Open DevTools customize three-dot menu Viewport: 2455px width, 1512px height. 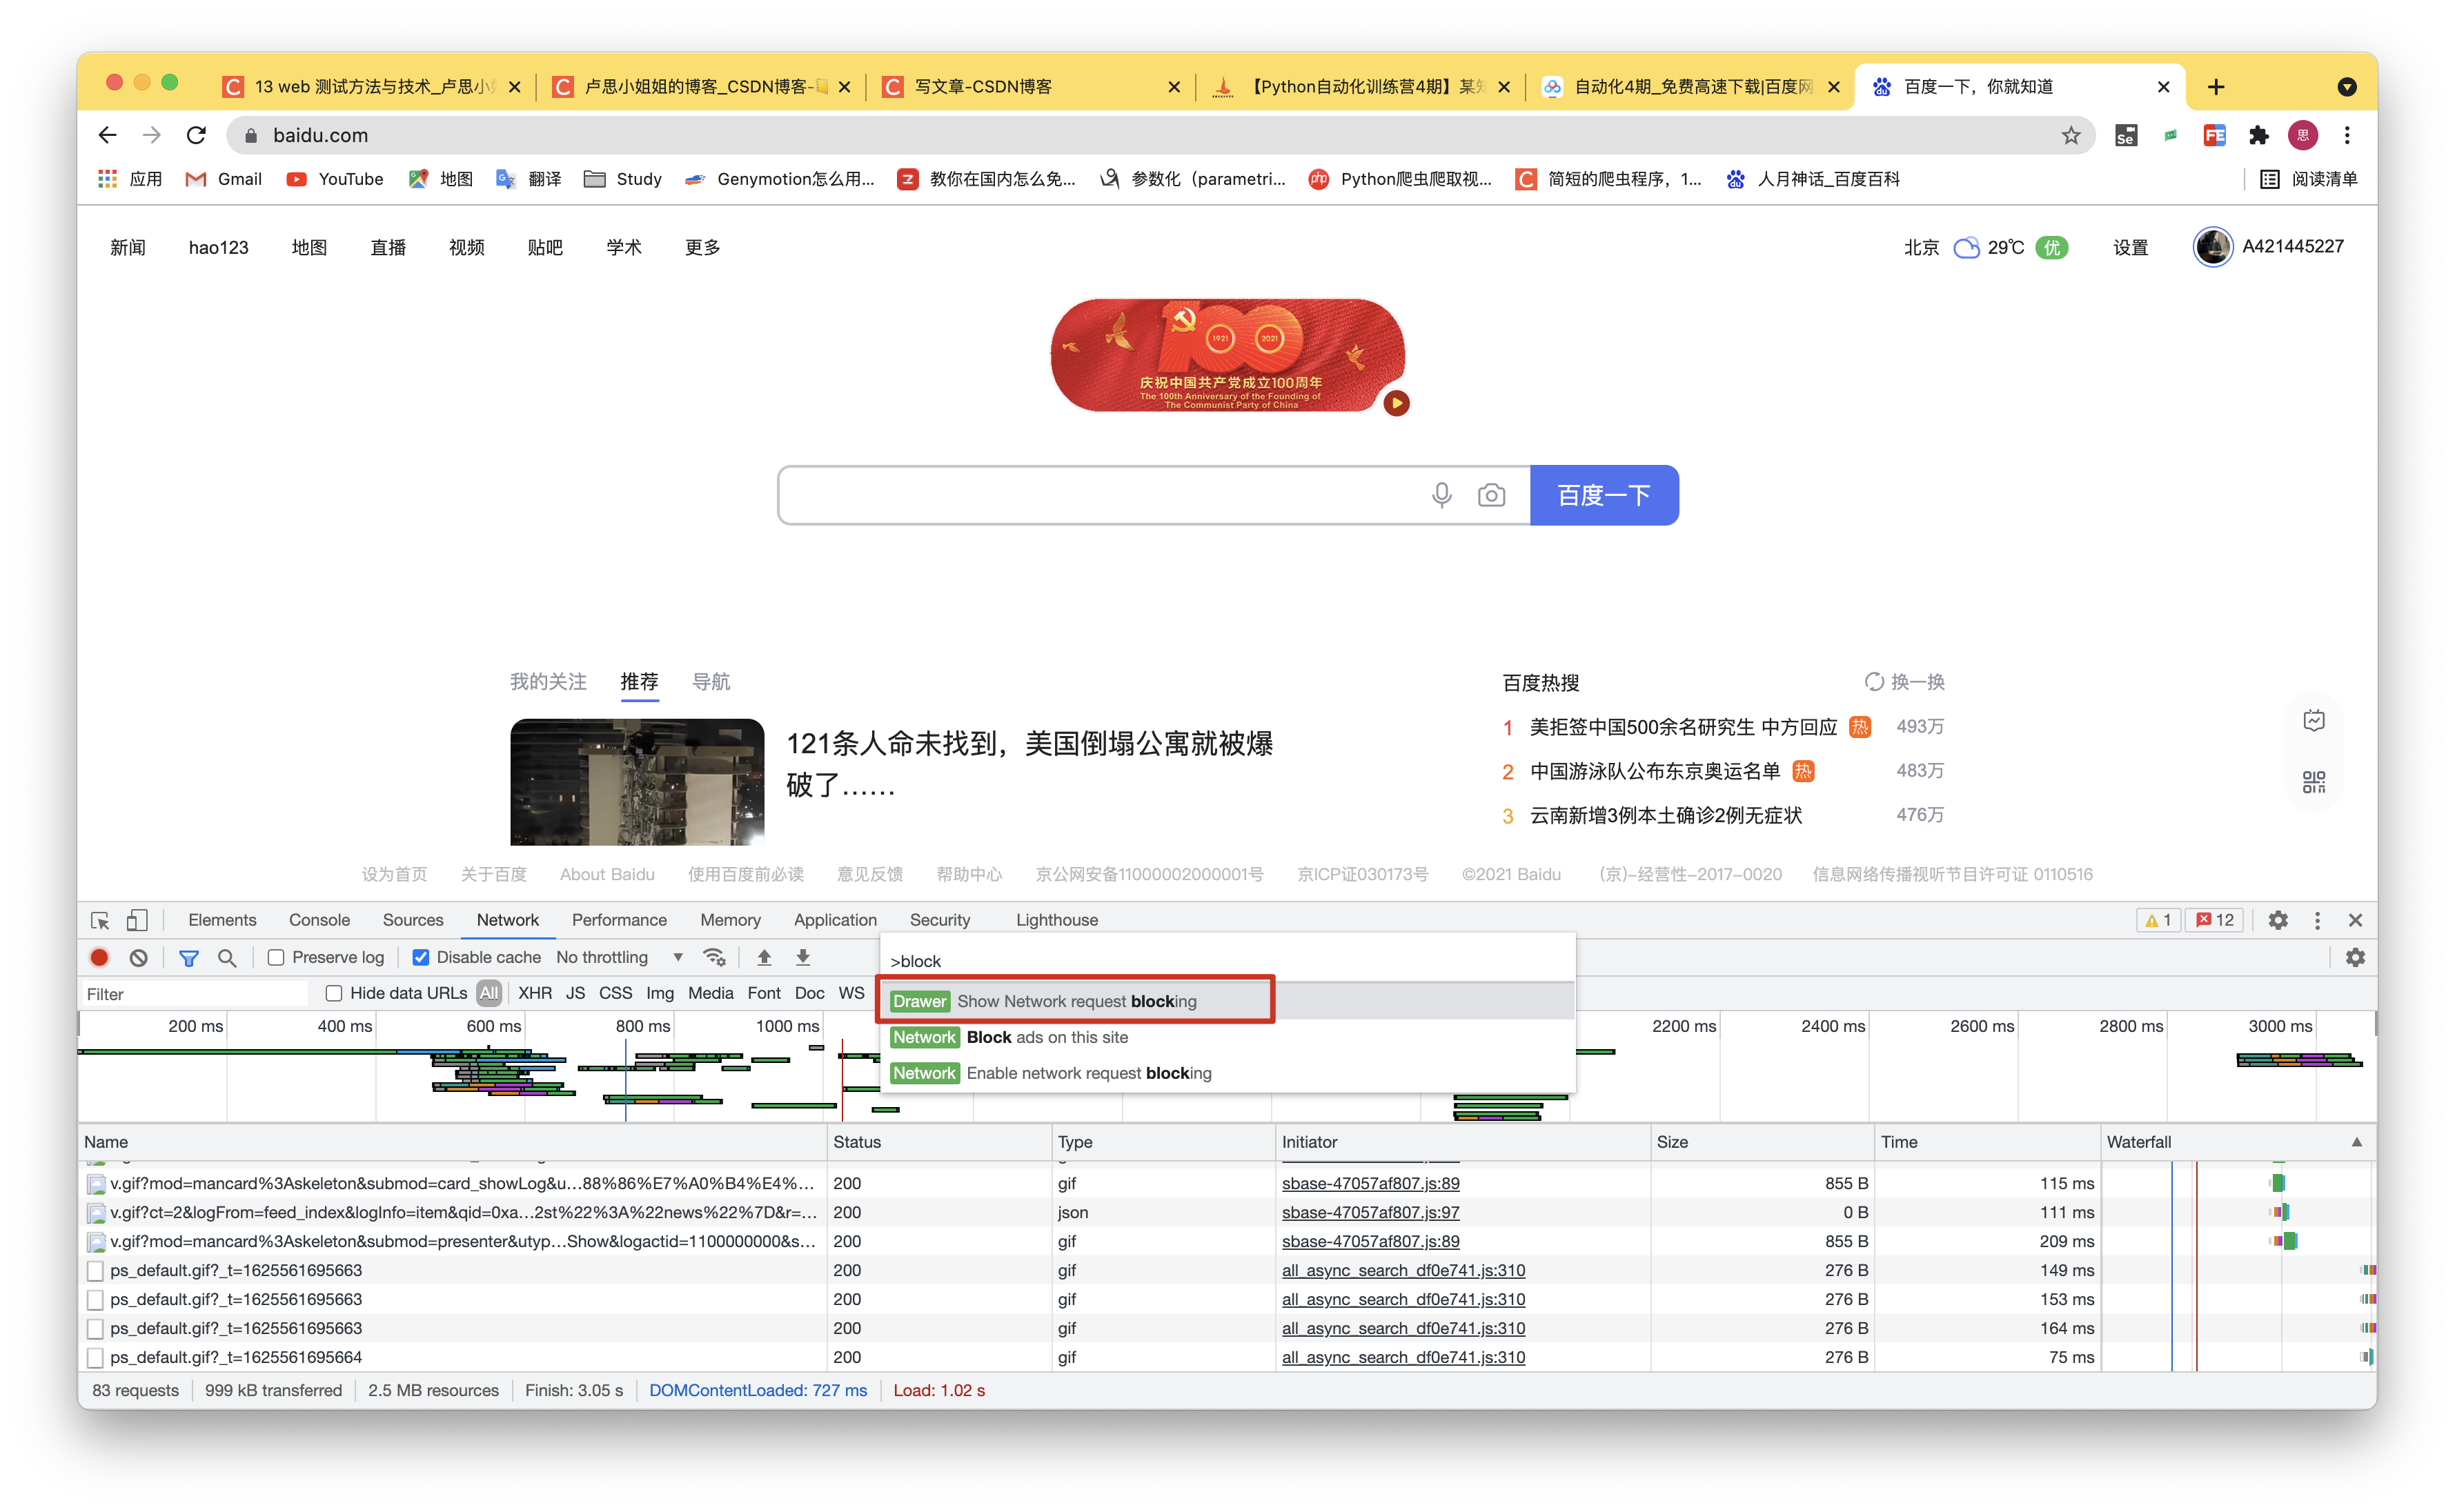point(2317,920)
